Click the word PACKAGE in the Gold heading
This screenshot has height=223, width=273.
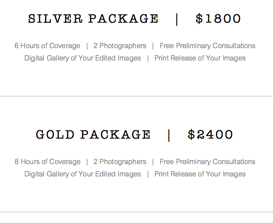click(115, 134)
